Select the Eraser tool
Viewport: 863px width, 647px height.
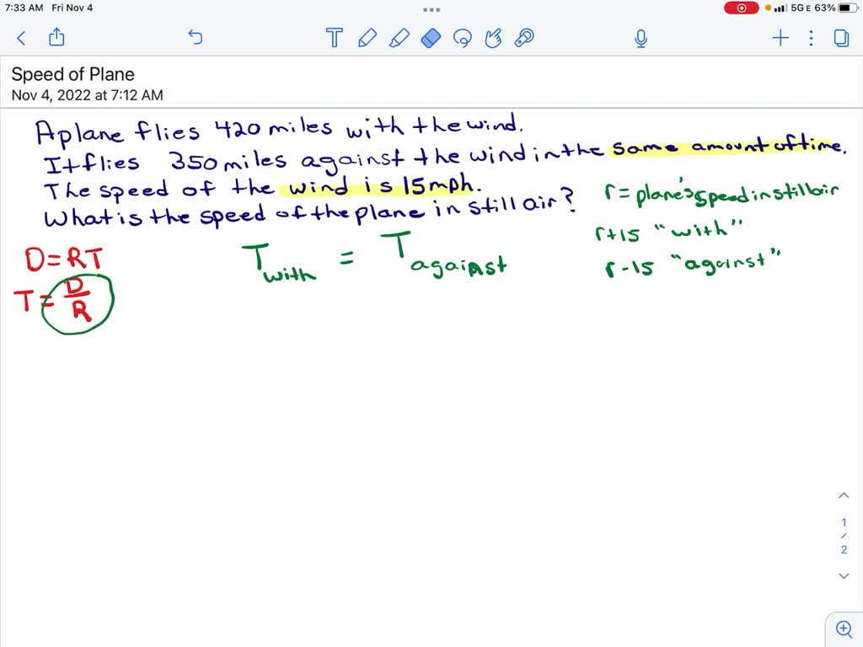click(x=431, y=38)
